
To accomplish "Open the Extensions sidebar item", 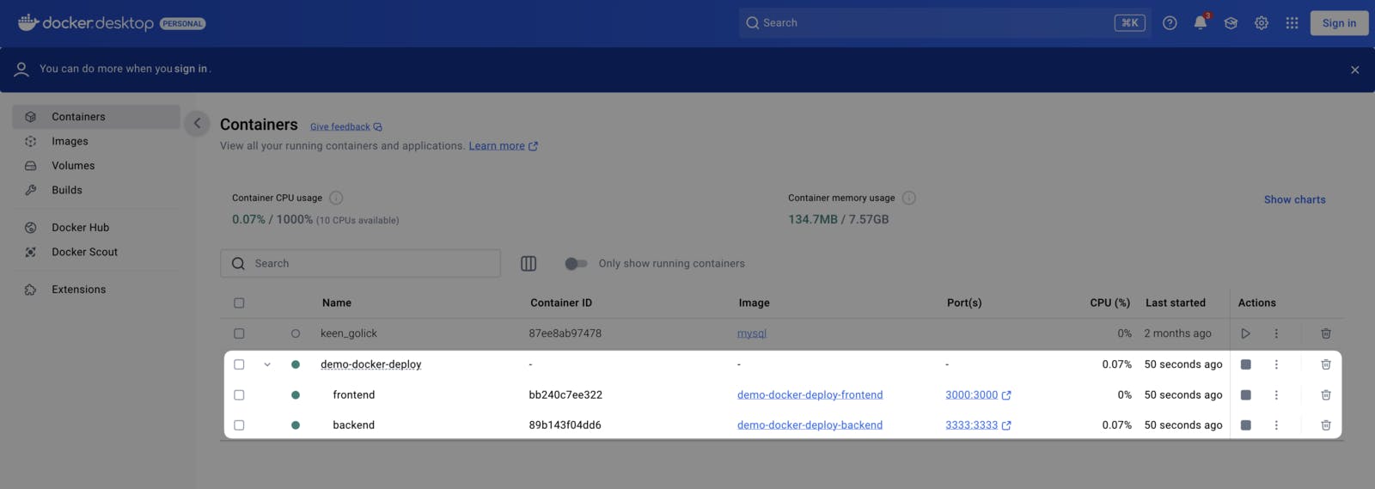I will point(96,290).
